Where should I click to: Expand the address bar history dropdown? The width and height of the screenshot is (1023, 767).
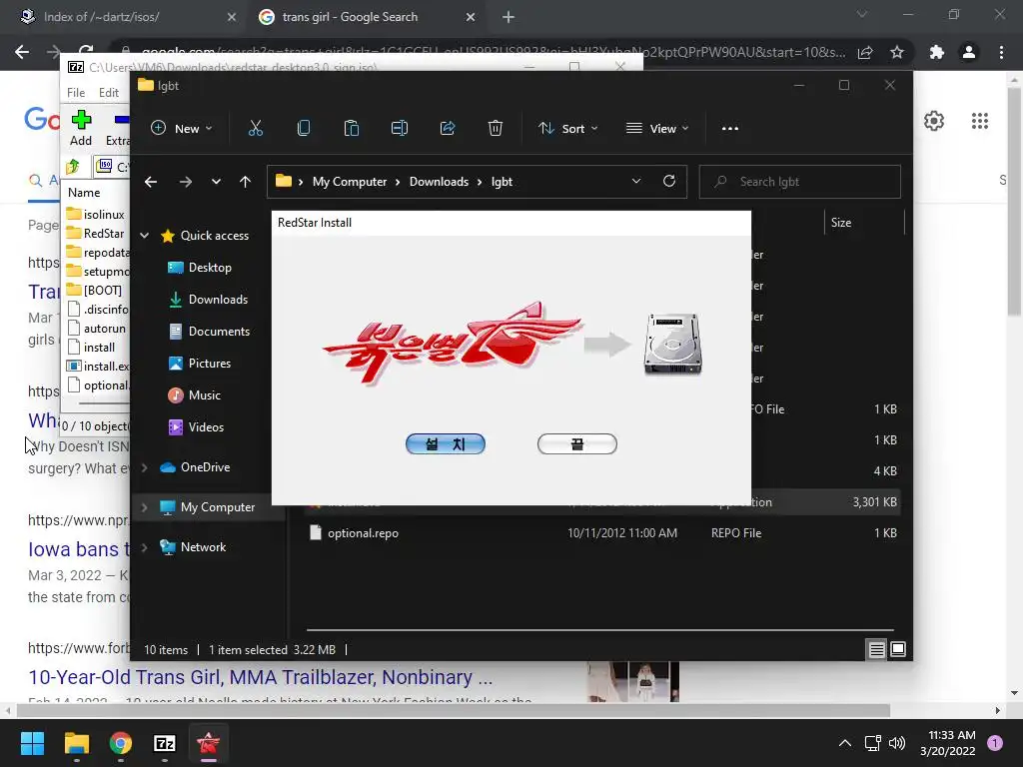point(636,182)
